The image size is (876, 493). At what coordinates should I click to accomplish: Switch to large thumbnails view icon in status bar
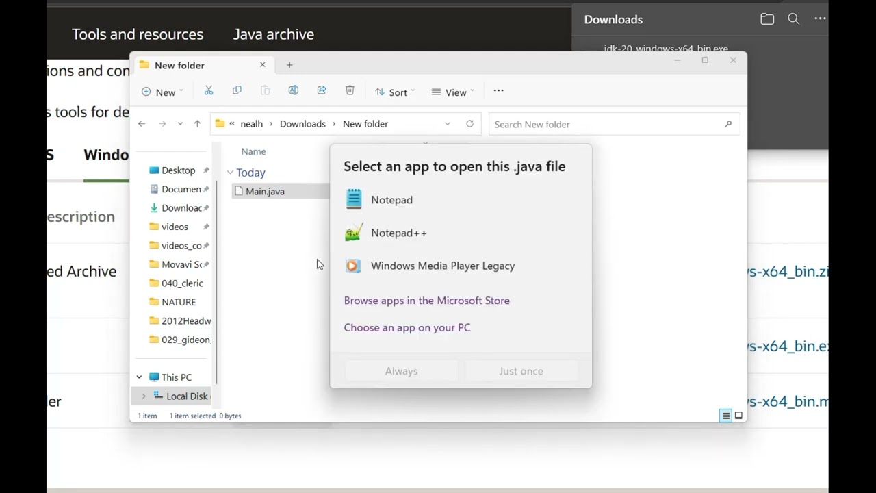coord(738,416)
